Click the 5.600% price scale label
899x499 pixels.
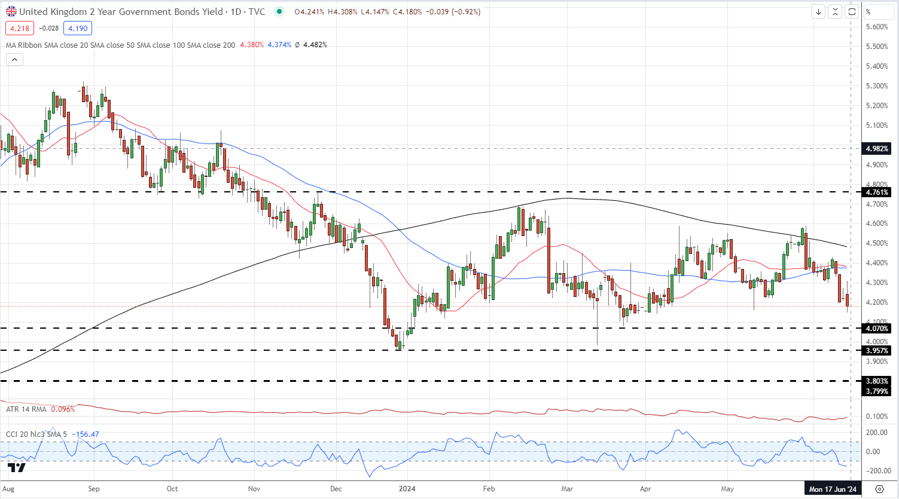[877, 27]
